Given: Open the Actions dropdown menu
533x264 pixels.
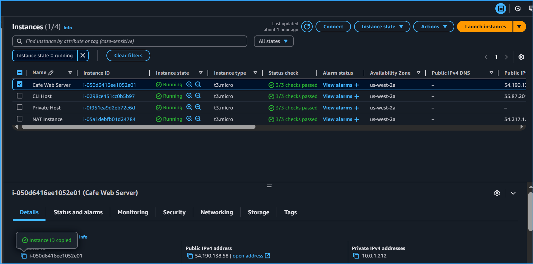Looking at the screenshot, I should [x=434, y=27].
